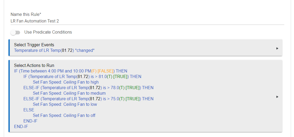Expand the Select Actions to Run arrow
The height and width of the screenshot is (137, 294).
(x=277, y=97)
